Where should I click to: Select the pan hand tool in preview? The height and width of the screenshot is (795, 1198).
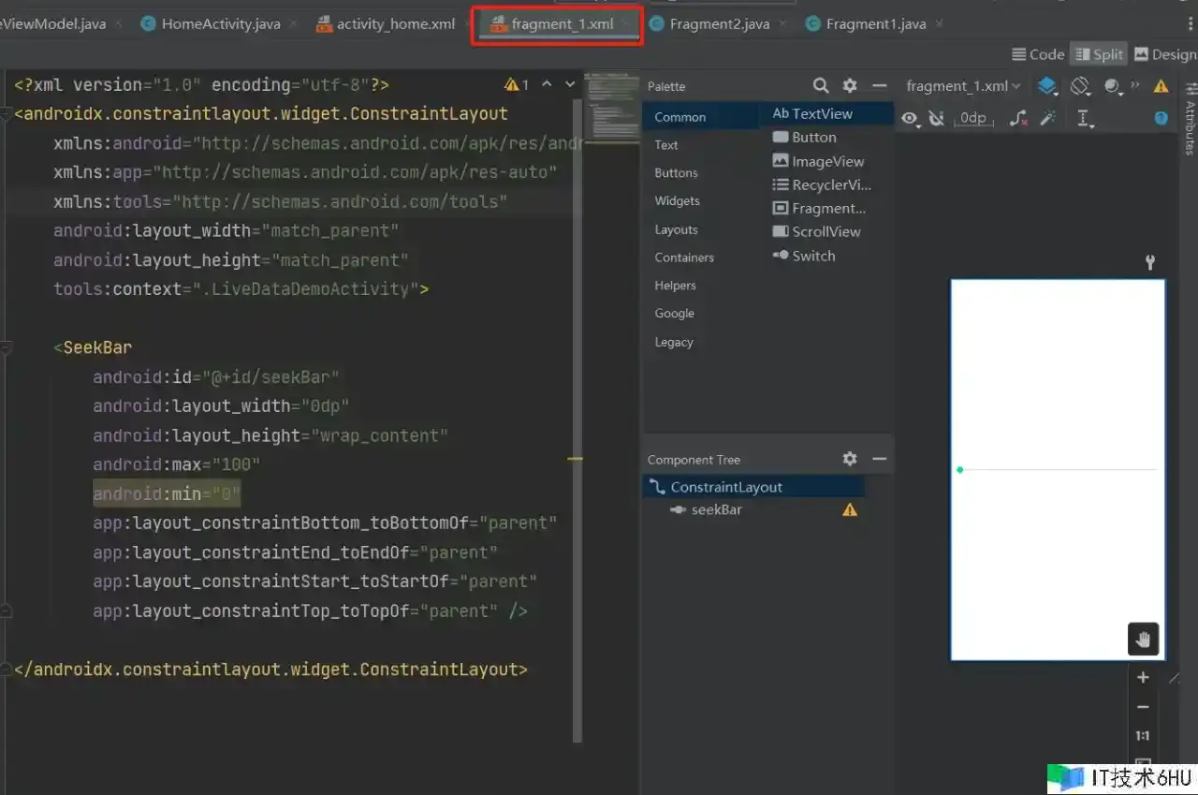(1143, 639)
